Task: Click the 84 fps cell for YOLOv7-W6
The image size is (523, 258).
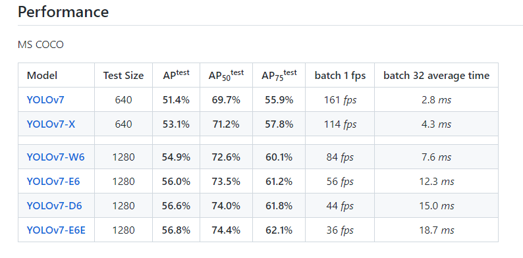Action: coord(340,157)
